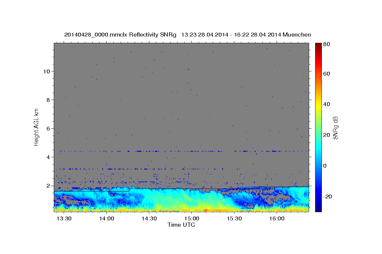Viewport: 382px width, 254px height.
Task: Click the colorbar value 40
Action: tap(326, 104)
